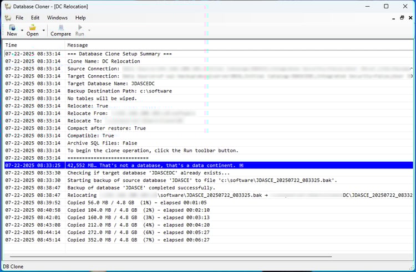The image size is (416, 272).
Task: Select 'Copied 104.0 MB / 4.8 GB' row
Action: (x=209, y=210)
